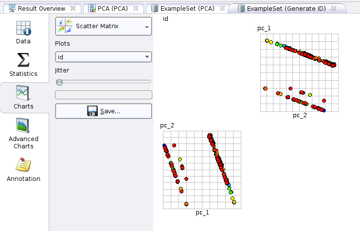This screenshot has width=360, height=231.
Task: Open the Statistics sigma icon
Action: (x=23, y=60)
